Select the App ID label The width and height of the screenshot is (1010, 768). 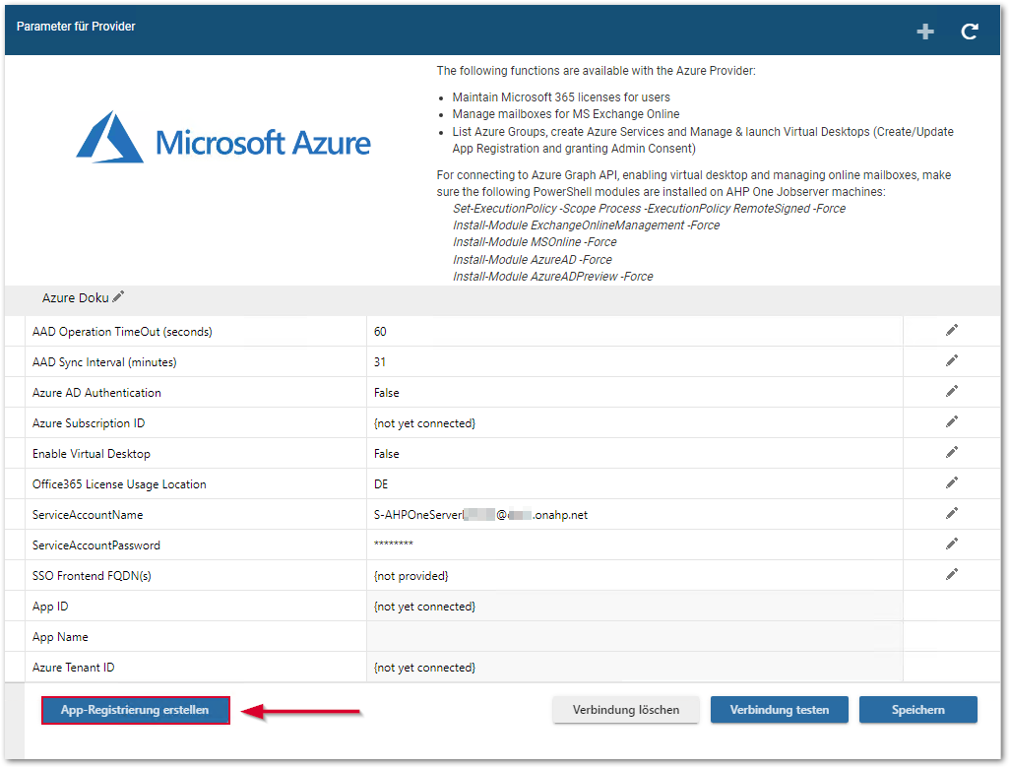pyautogui.click(x=50, y=607)
